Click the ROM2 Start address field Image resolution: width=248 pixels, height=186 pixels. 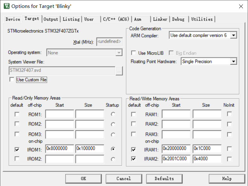(x=60, y=124)
